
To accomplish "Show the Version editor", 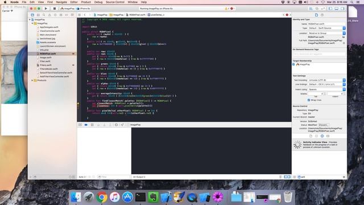I will tap(323, 9).
